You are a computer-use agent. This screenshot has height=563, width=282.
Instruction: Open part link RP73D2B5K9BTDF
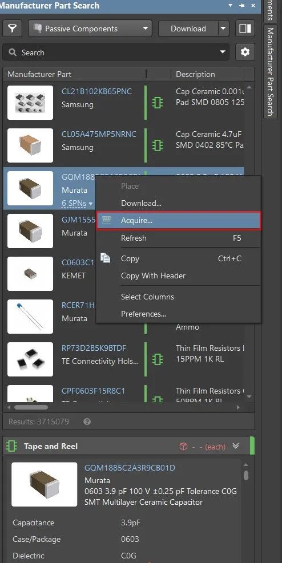point(94,348)
